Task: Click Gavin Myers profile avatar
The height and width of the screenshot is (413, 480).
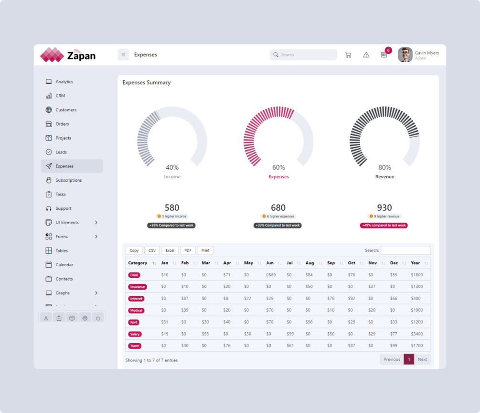Action: click(405, 55)
